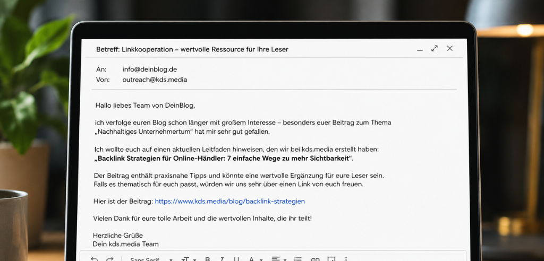The width and height of the screenshot is (544, 261).
Task: Minimize the compose window
Action: tap(420, 49)
